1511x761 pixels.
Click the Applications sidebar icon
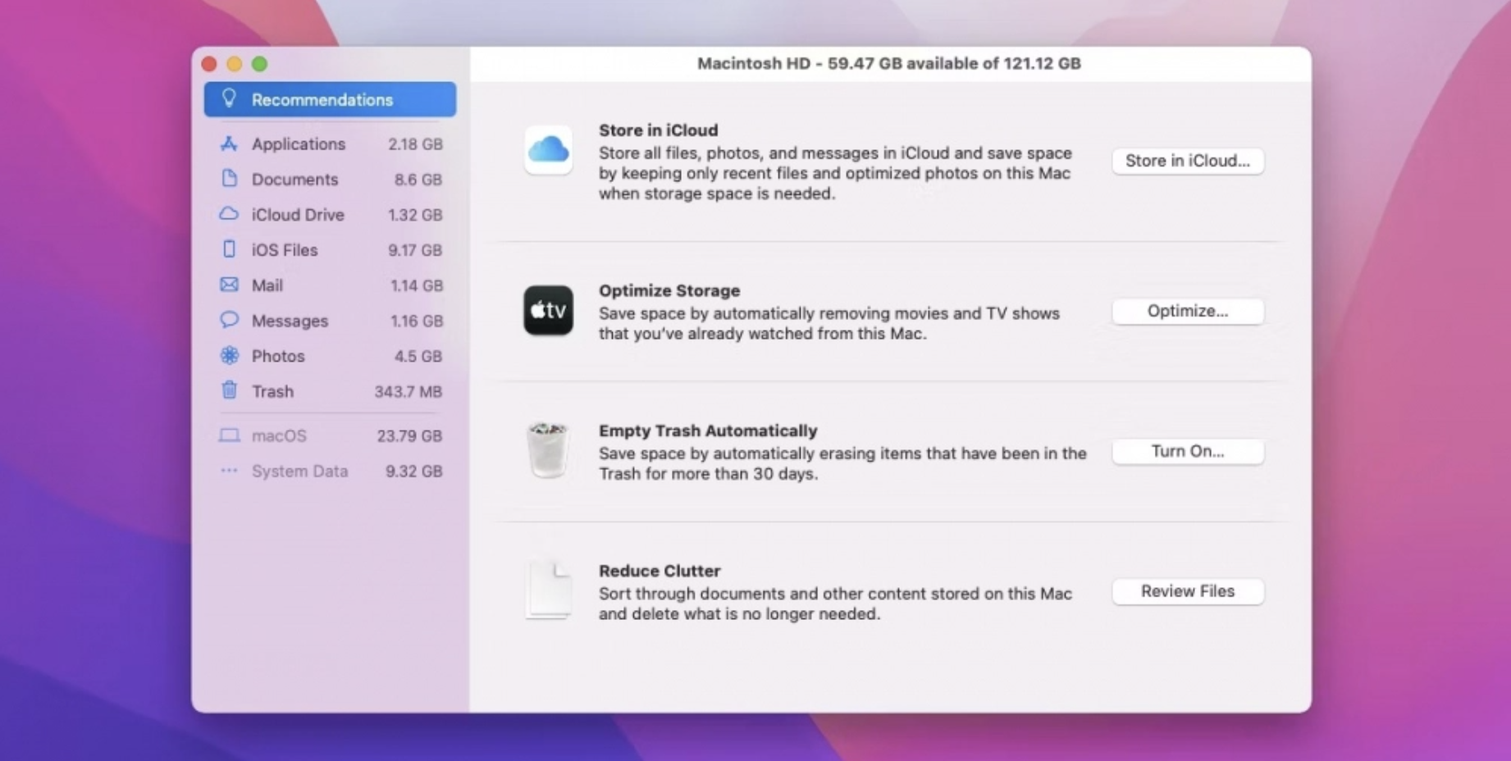pos(229,144)
